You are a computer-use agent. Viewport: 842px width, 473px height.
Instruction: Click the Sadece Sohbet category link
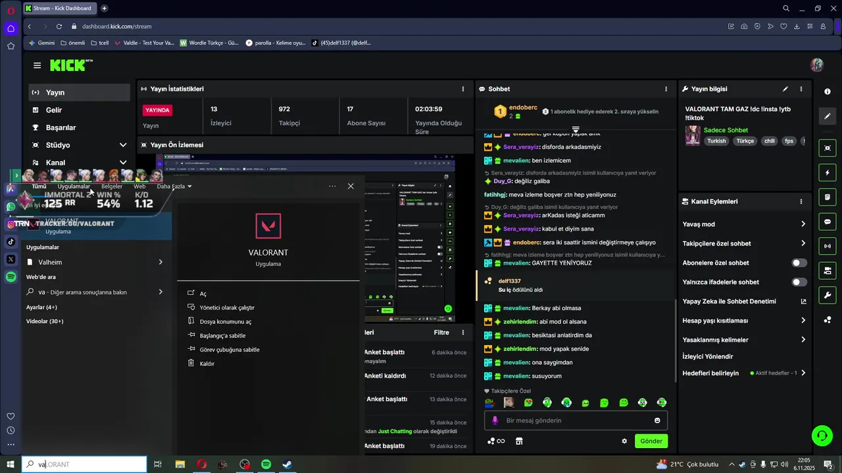(x=726, y=130)
